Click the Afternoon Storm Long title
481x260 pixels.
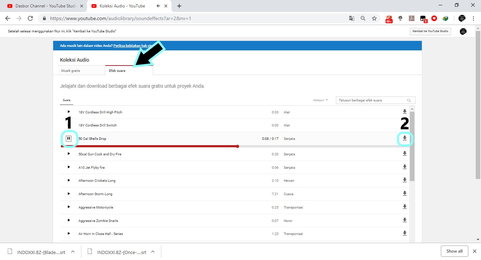95,194
